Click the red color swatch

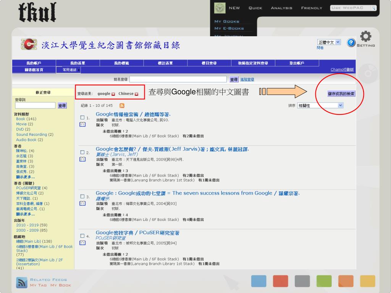pos(281,281)
